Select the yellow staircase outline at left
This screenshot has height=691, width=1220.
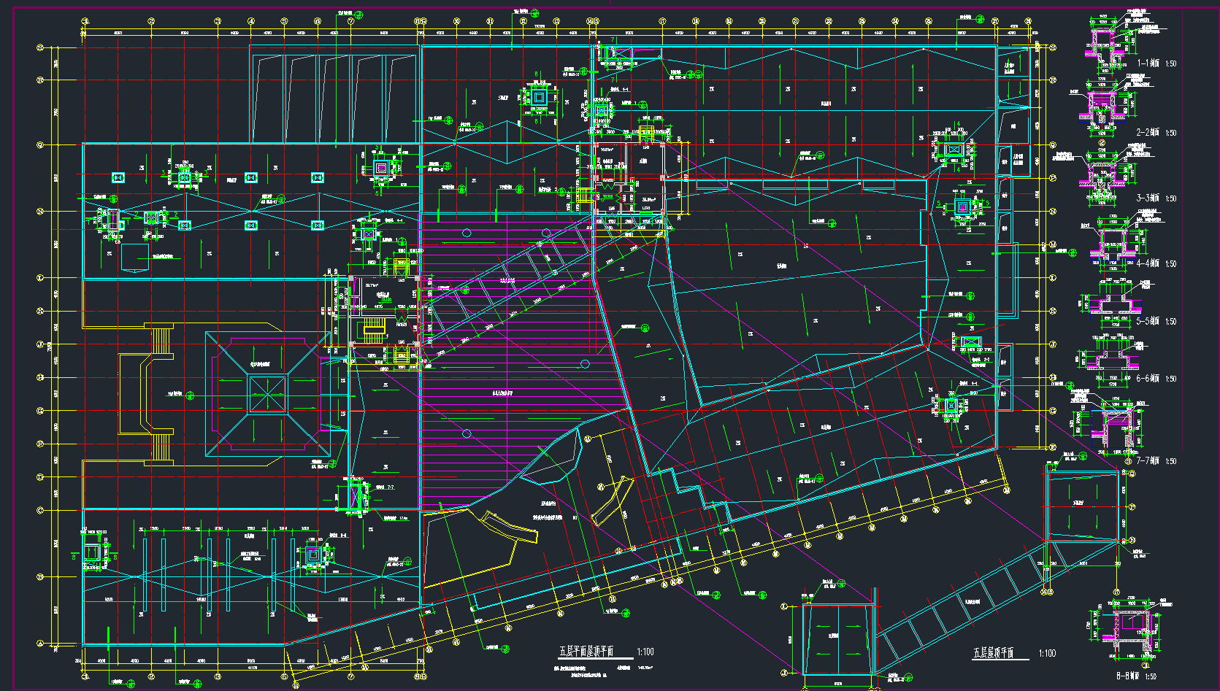pyautogui.click(x=152, y=395)
